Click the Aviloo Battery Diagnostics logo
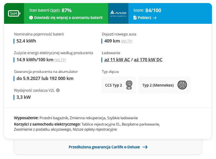This screenshot has width=216, height=159. 118,13
